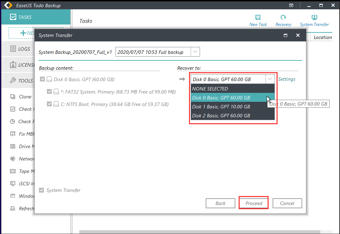Click the Disk 0 drive icon in backup content
The image size is (340, 234).
[49, 79]
